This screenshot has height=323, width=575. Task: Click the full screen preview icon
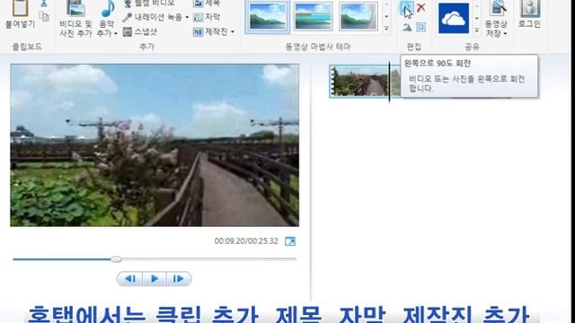coord(290,241)
